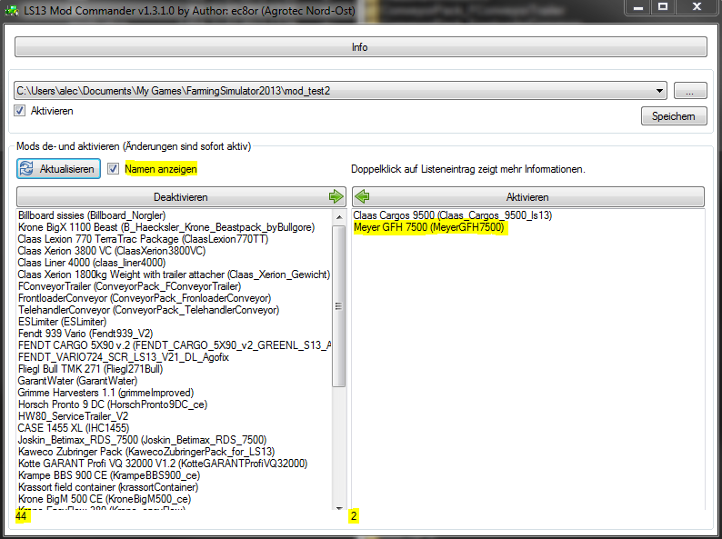The width and height of the screenshot is (722, 539).
Task: Click the mod list scrollbar thumb
Action: point(339,306)
